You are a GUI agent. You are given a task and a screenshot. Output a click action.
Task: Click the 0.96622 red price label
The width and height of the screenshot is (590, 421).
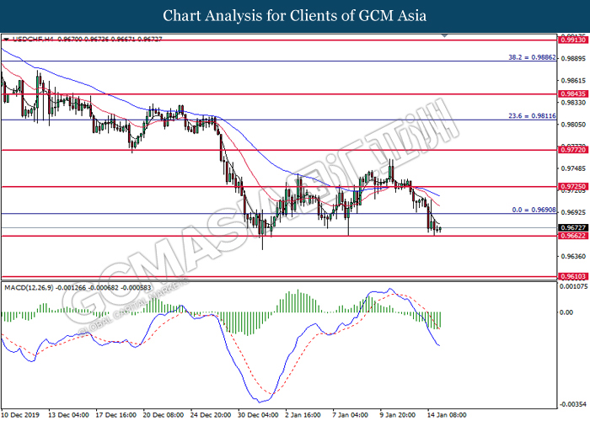pos(573,236)
